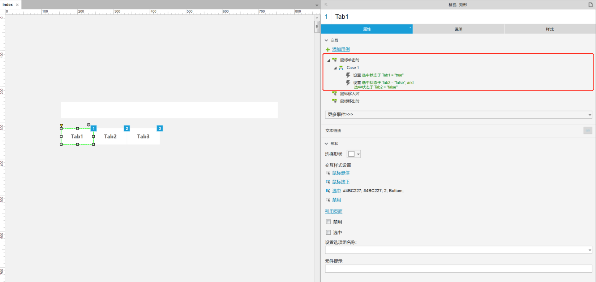Open the 引用页面 link
The width and height of the screenshot is (596, 282).
(x=334, y=212)
